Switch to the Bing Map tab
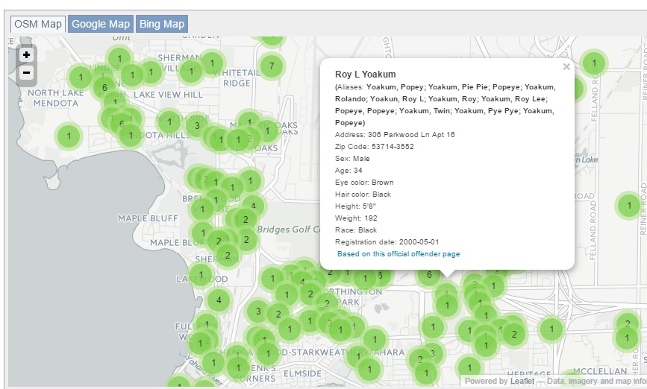 (162, 24)
